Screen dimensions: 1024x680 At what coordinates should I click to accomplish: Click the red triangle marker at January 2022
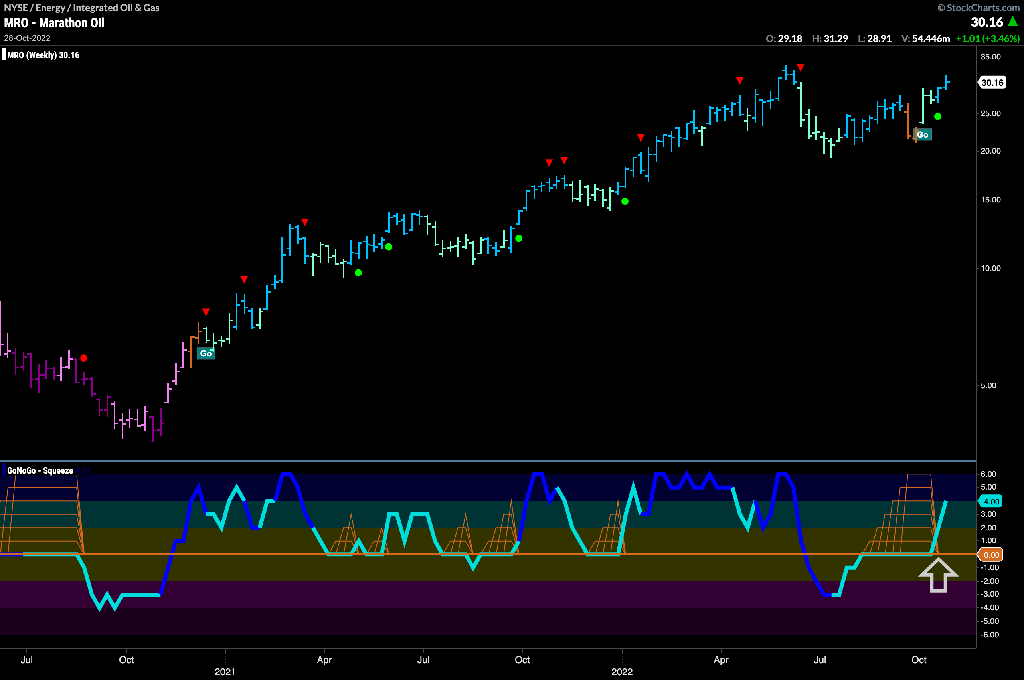tap(641, 138)
